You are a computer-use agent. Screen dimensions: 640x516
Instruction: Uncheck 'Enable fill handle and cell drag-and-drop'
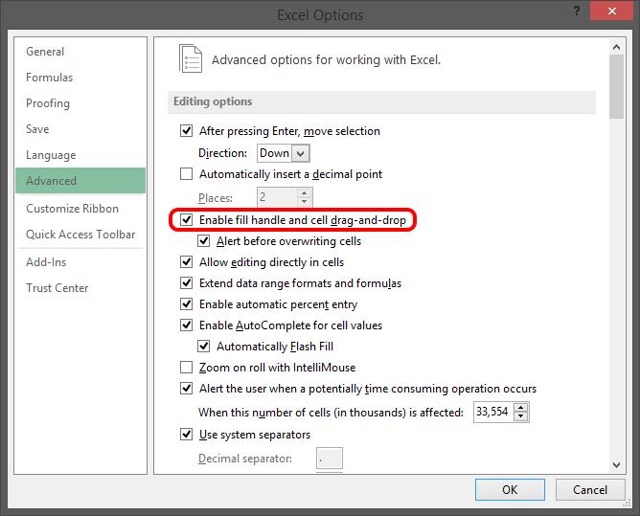[x=186, y=221]
